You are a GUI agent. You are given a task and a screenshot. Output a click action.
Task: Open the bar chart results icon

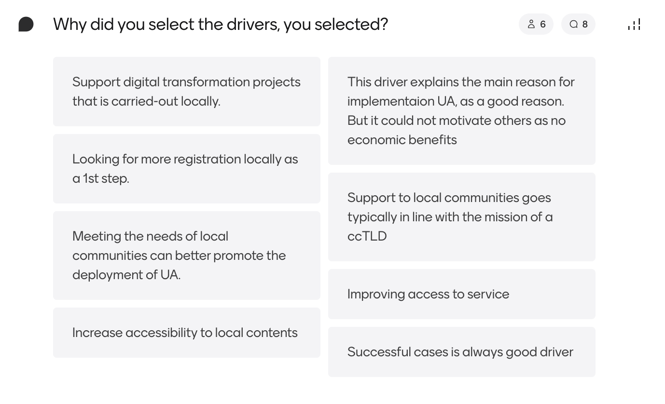634,24
